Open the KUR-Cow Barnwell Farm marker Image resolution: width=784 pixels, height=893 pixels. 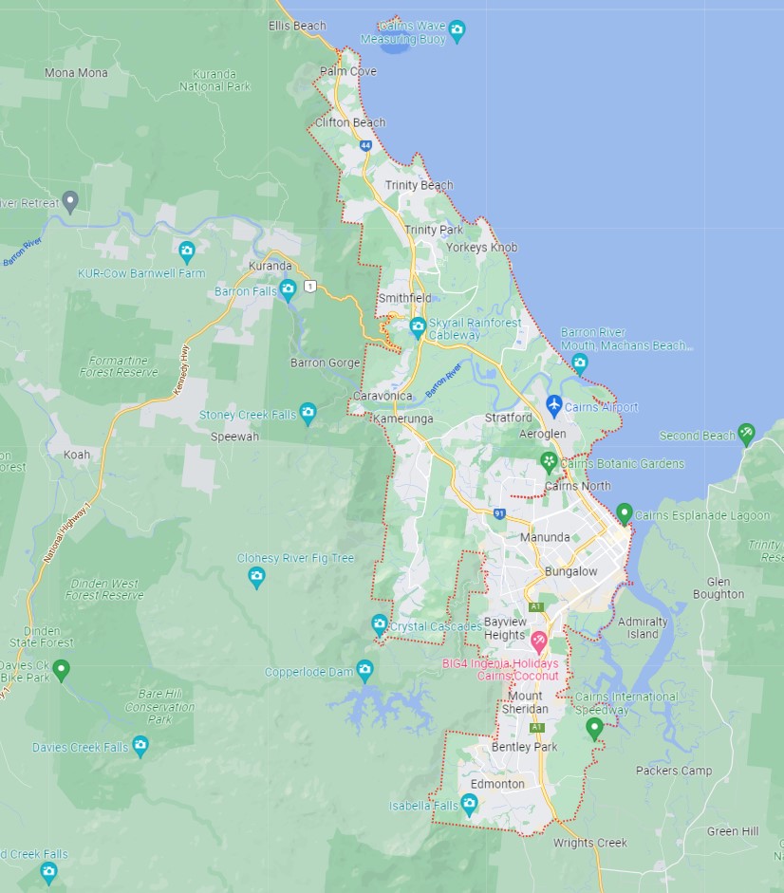[x=187, y=251]
